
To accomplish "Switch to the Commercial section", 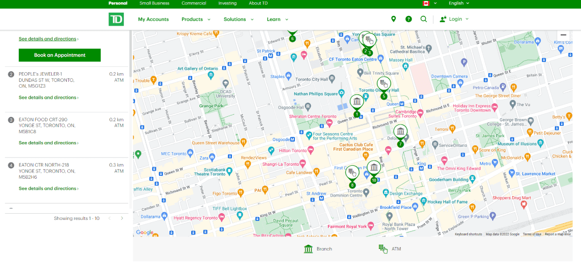I will coord(194,3).
